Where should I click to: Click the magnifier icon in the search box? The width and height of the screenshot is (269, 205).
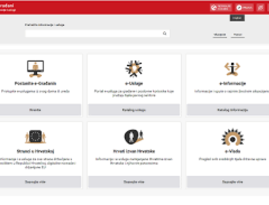point(164,33)
